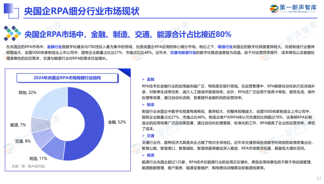Click the 交通, 8% chart label
Viewport: 324px width, 184px height.
pyautogui.click(x=23, y=141)
